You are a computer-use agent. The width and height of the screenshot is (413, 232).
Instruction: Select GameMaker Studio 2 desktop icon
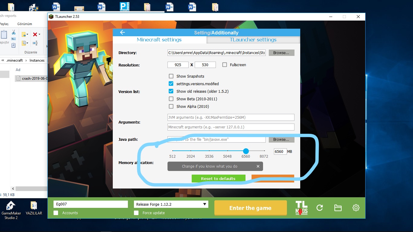coord(11,210)
